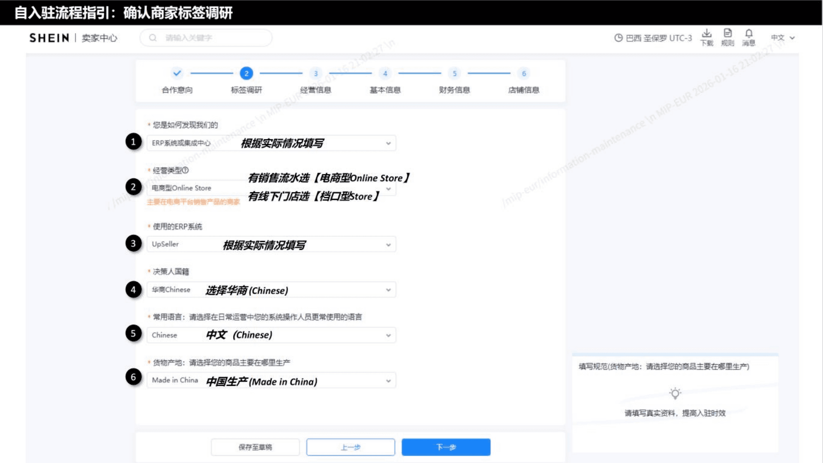Click the orange hint text under 经营类型
The height and width of the screenshot is (463, 823).
[x=193, y=202]
